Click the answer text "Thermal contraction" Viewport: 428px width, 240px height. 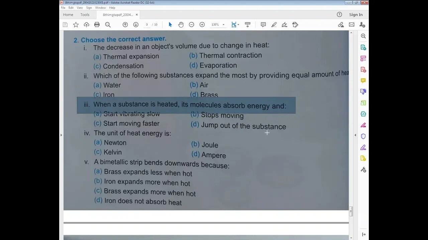point(230,55)
